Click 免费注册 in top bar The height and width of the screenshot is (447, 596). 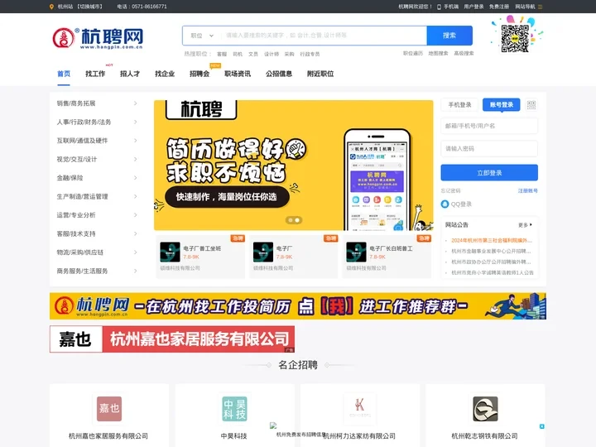tap(499, 7)
